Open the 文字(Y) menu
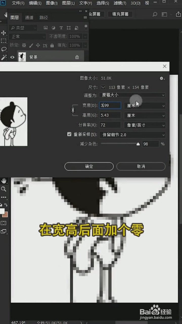Screen dimensions: 182x324 click(x=85, y=3)
